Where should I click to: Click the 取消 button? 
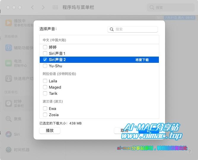124,131
